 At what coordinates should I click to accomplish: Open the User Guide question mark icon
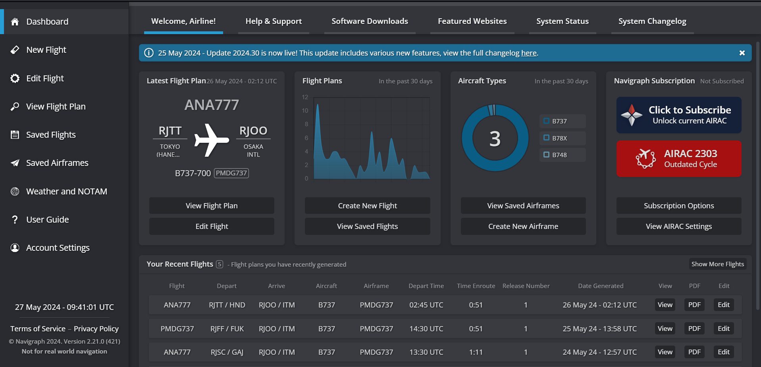pos(15,220)
